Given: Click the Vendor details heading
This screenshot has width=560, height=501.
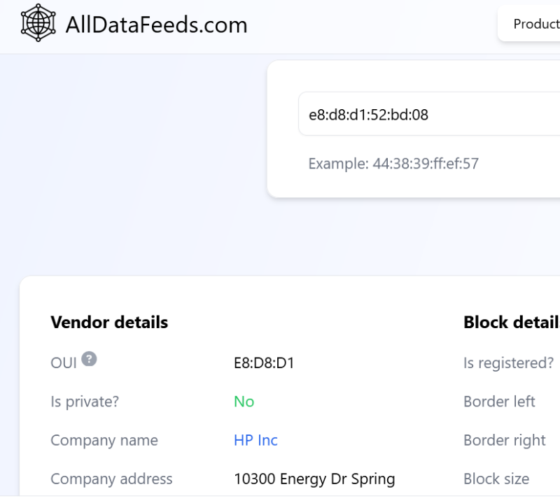Looking at the screenshot, I should 109,322.
